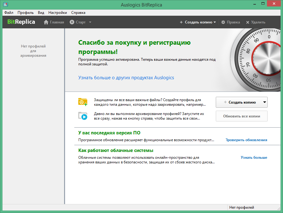283x213 pixels.
Task: Click Обновить все копии button
Action: [x=241, y=116]
